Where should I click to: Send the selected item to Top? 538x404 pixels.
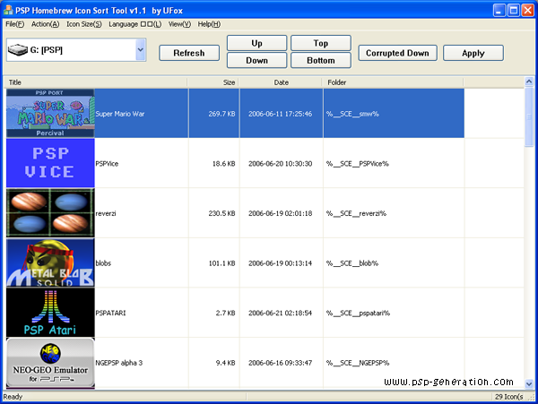coord(321,43)
